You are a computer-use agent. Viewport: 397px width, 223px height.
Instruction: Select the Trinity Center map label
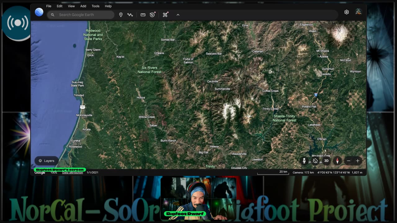click(x=270, y=109)
